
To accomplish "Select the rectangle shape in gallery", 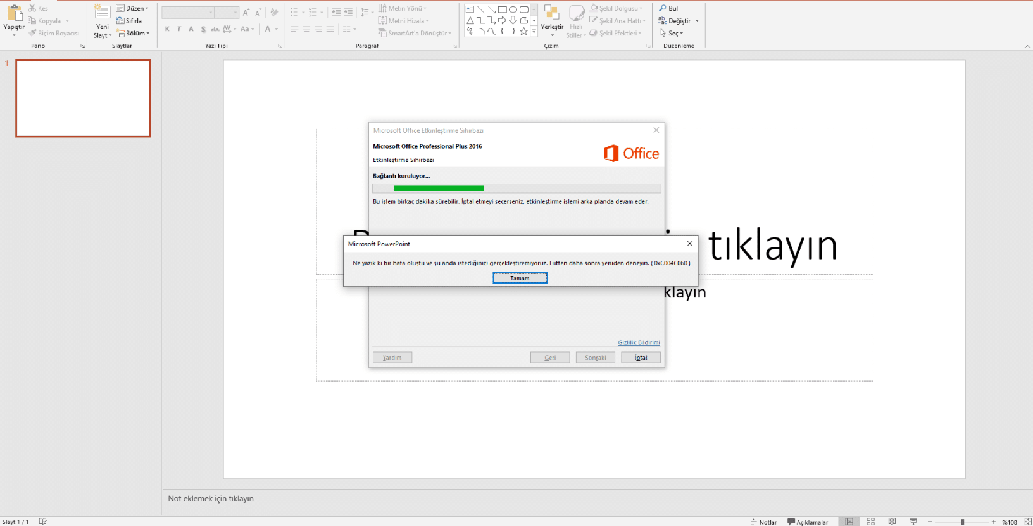I will [503, 9].
